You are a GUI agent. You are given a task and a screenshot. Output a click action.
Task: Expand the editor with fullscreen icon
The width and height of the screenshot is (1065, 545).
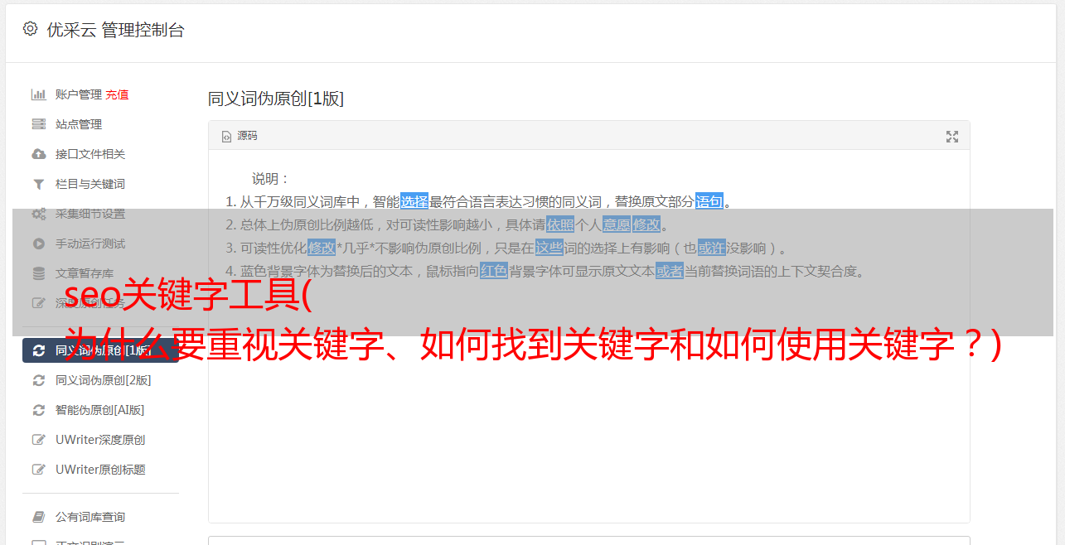[x=952, y=137]
